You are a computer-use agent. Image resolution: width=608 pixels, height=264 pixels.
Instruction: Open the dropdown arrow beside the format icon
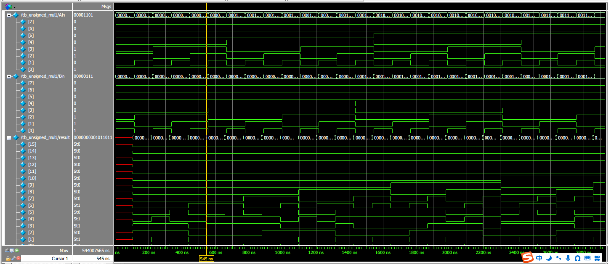(15, 7)
